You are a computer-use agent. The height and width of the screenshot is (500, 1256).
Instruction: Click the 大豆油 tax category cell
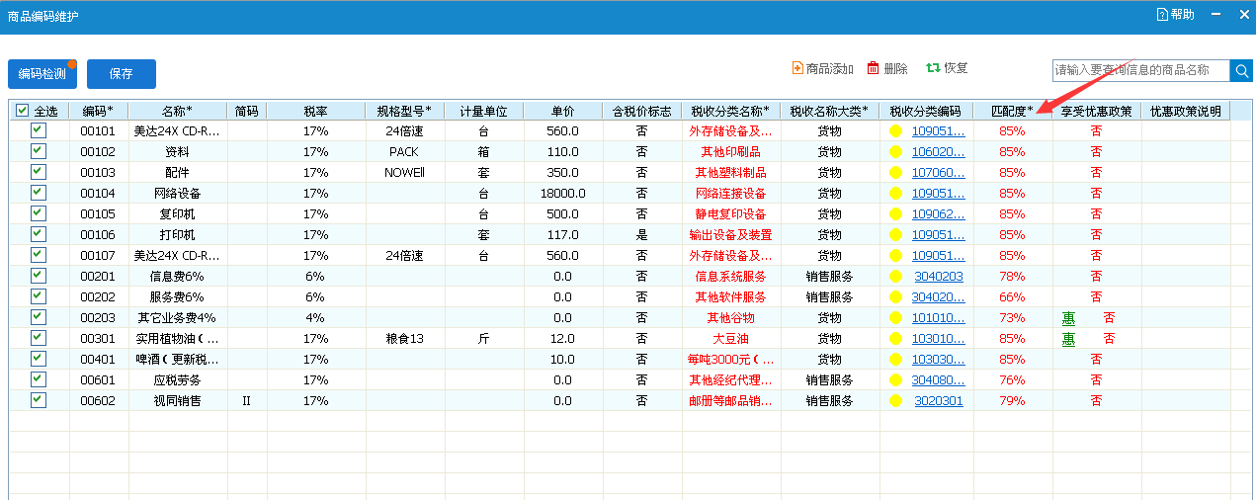pos(730,339)
